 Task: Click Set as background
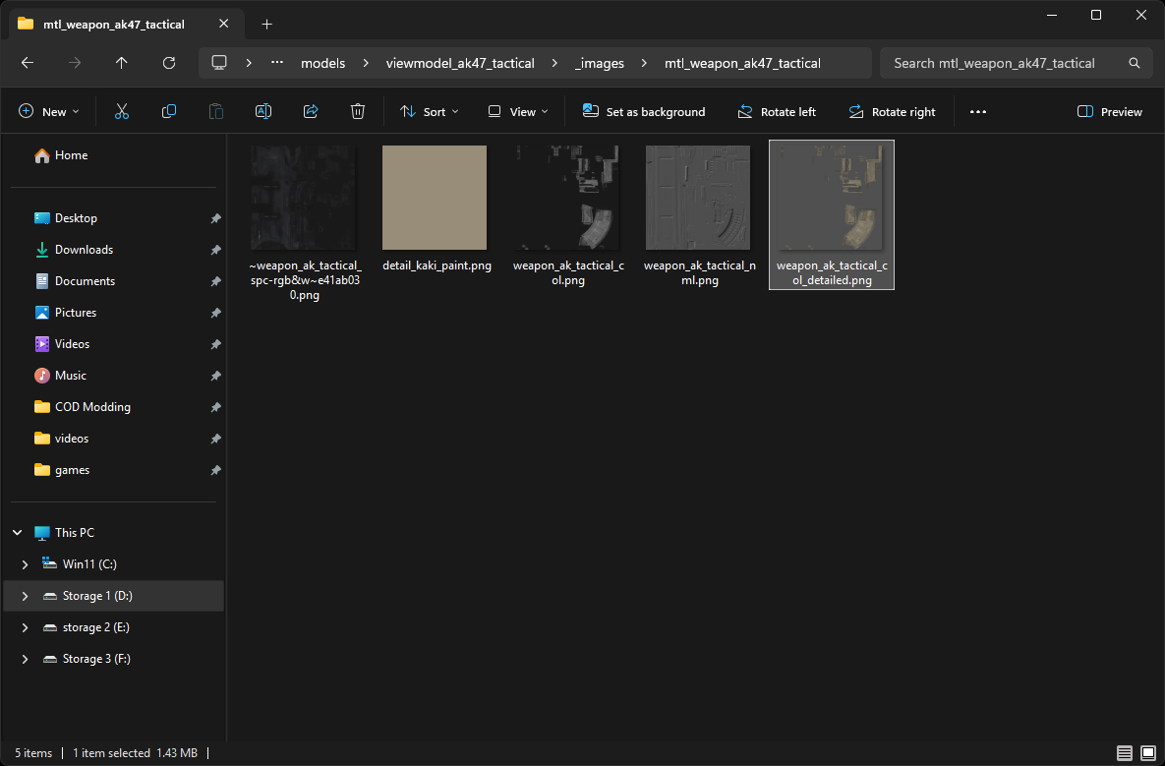pos(644,111)
